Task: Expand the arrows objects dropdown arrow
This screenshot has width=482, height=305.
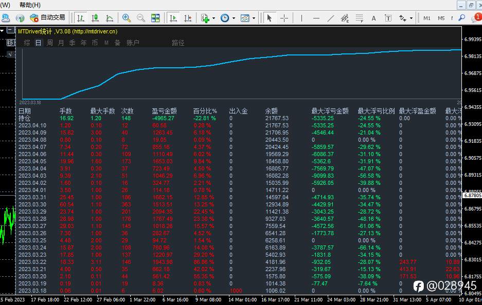Action: coord(412,18)
